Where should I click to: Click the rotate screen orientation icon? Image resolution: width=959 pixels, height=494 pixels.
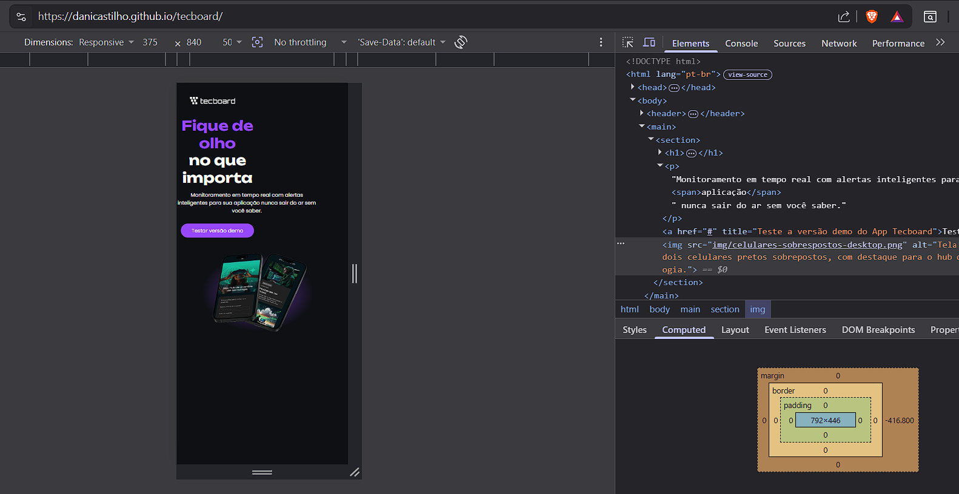pos(461,42)
